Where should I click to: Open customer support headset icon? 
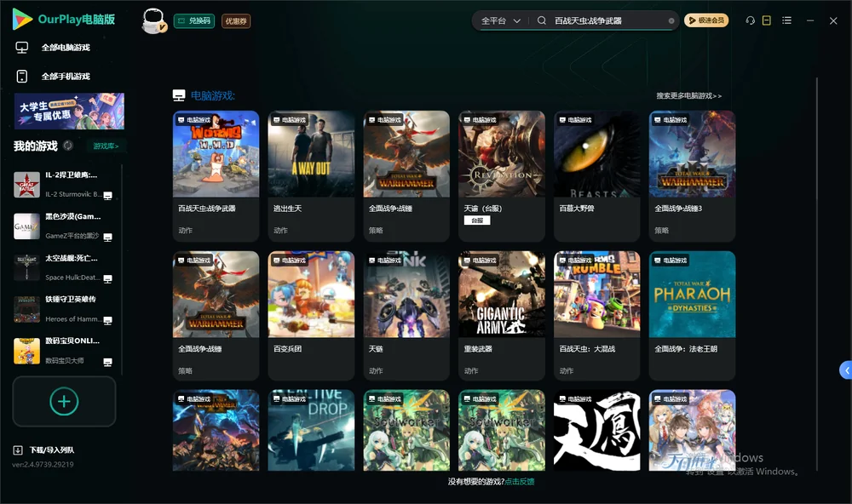[x=751, y=20]
